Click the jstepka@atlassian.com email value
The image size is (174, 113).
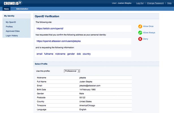[x=90, y=85]
